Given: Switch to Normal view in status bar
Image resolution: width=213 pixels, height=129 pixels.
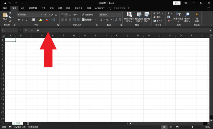Looking at the screenshot, I should coord(164,127).
